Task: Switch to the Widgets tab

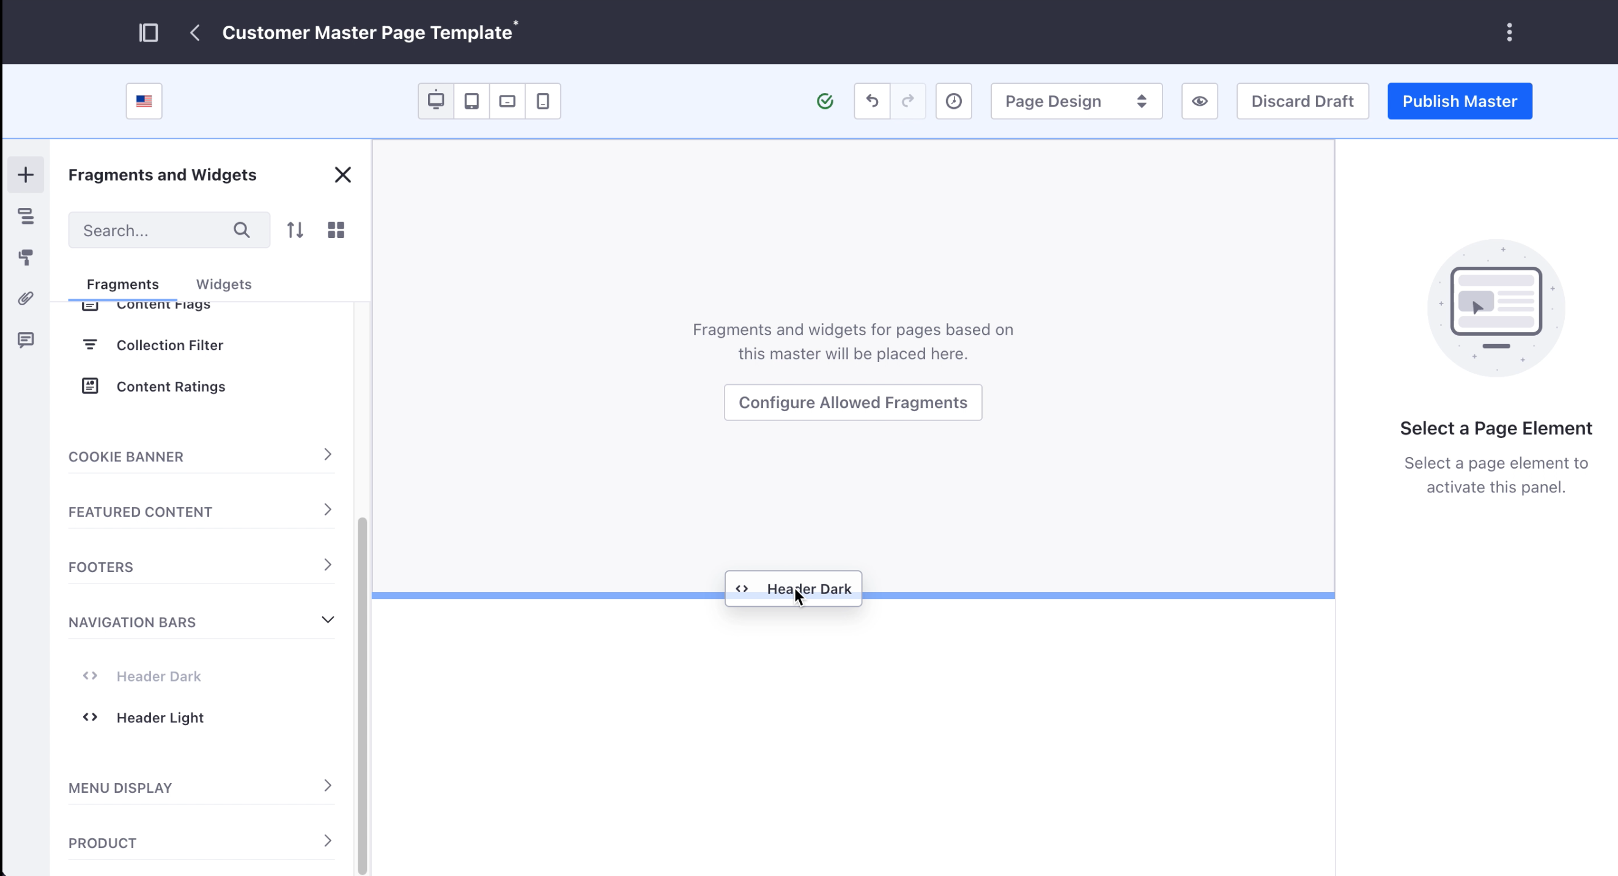Action: point(224,284)
